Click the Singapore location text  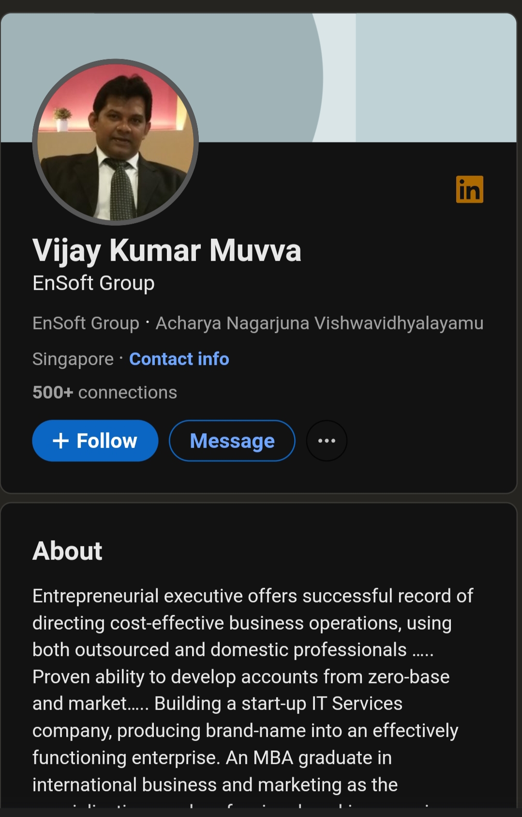coord(73,359)
